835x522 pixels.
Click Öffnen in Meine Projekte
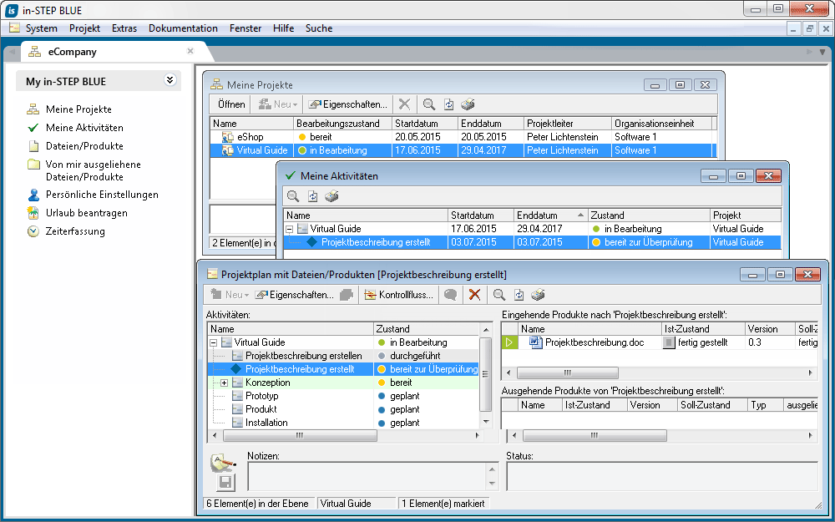[231, 104]
